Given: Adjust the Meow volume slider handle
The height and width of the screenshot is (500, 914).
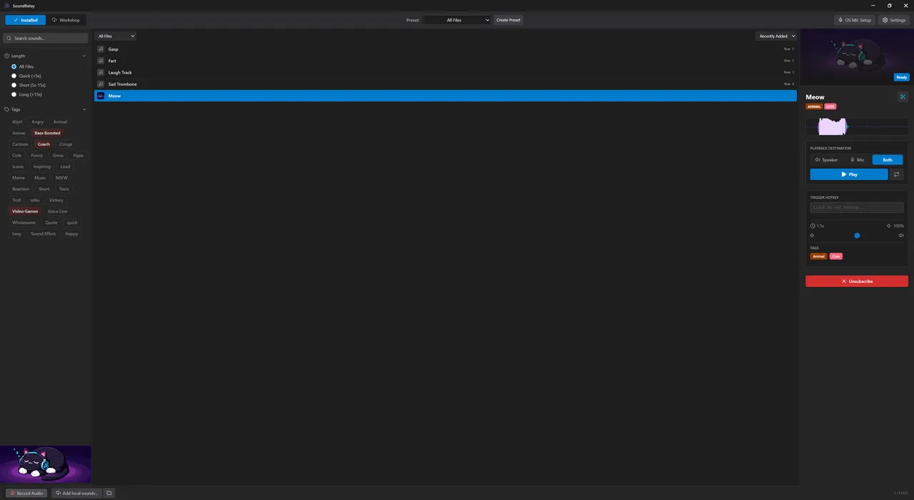Looking at the screenshot, I should tap(857, 235).
